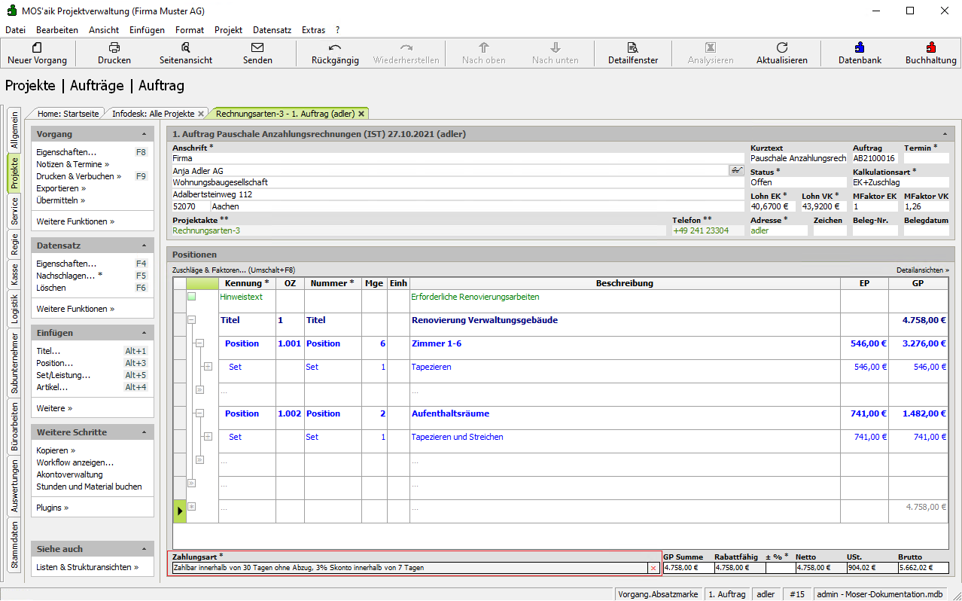The width and height of the screenshot is (962, 601).
Task: Click the Nach unten arrow icon
Action: 555,47
